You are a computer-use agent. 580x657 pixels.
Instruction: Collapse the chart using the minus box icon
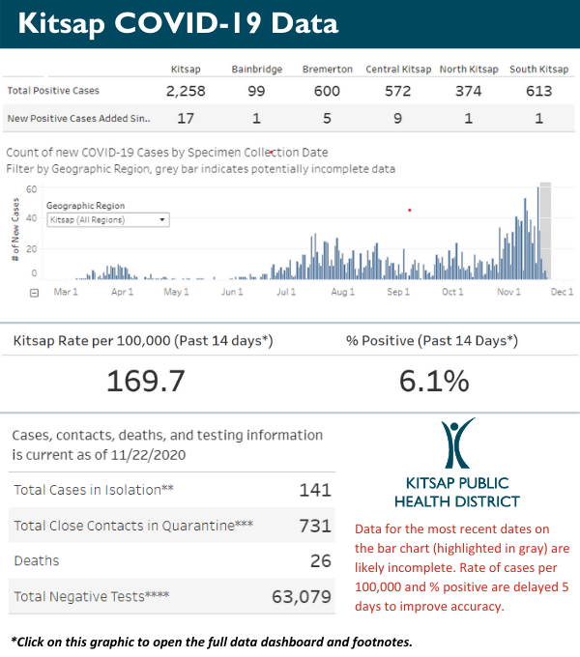(34, 292)
